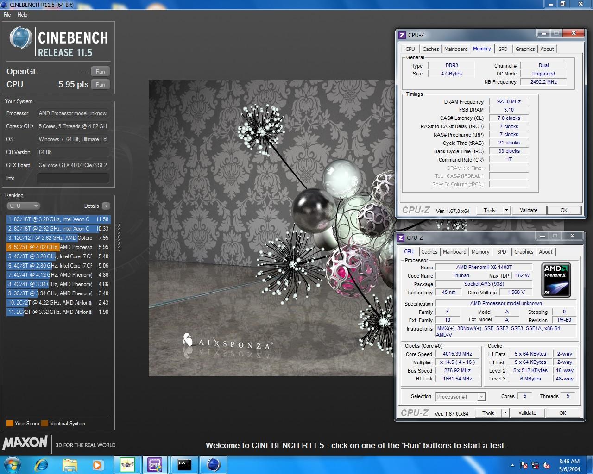The height and width of the screenshot is (474, 593).
Task: Select ranking row 3 AMD Opteron 7.95
Action: [58, 238]
